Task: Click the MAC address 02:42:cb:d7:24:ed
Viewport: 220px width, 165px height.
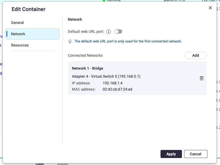Action: [117, 89]
